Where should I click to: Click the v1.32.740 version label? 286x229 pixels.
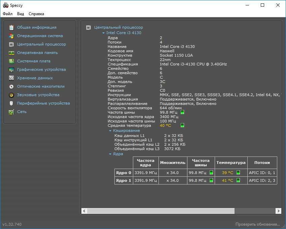pos(12,224)
